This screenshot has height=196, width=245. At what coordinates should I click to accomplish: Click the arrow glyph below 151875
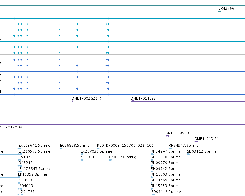[x=19, y=160]
